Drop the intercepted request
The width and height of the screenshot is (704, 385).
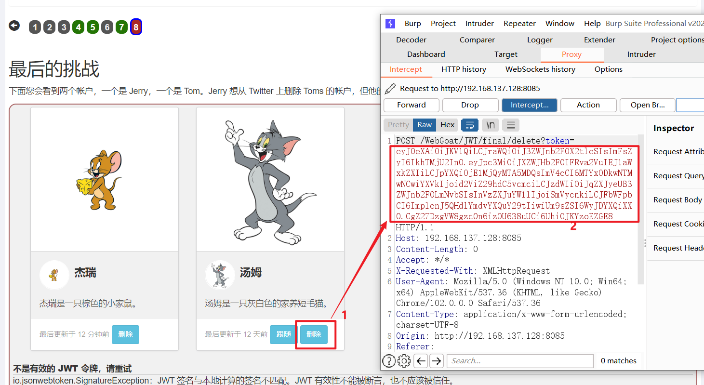pos(470,105)
